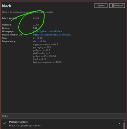The height and width of the screenshot is (129, 127).
Task: Click the black package title
Action: pyautogui.click(x=6, y=6)
